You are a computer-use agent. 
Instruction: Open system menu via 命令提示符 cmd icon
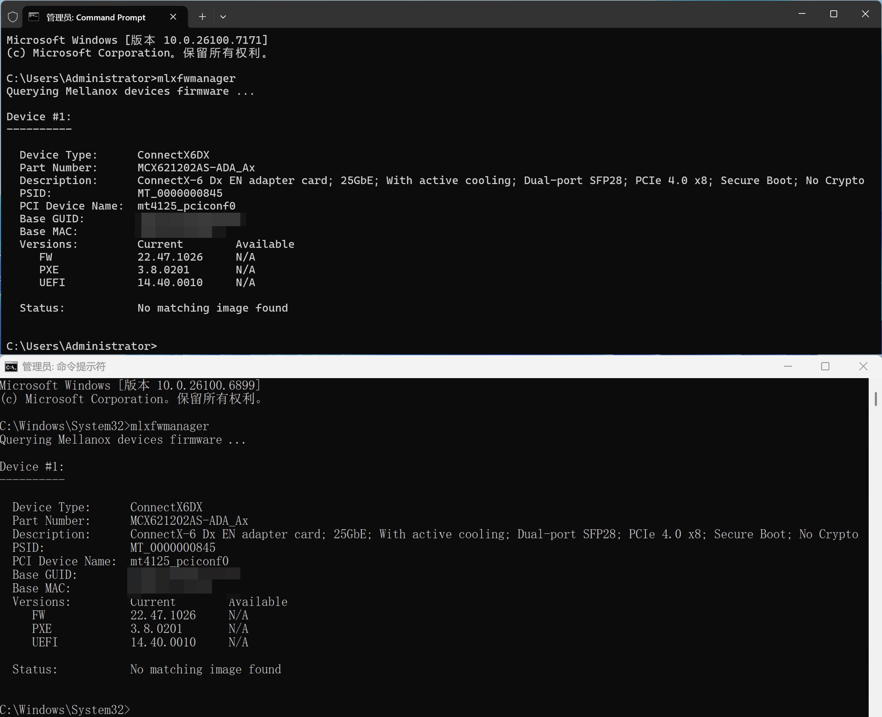click(11, 367)
